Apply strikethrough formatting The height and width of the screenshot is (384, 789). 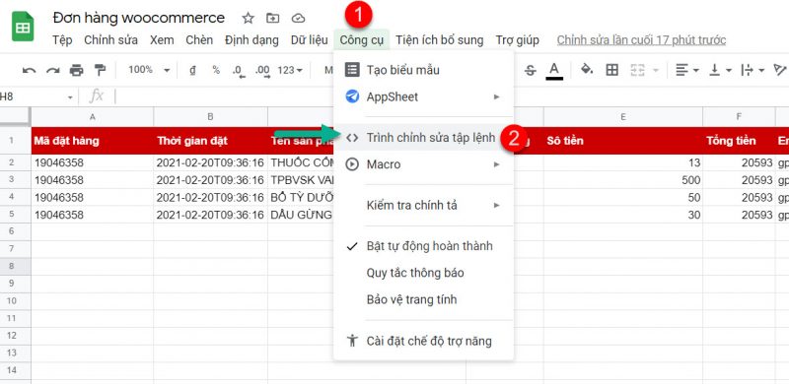pyautogui.click(x=530, y=70)
